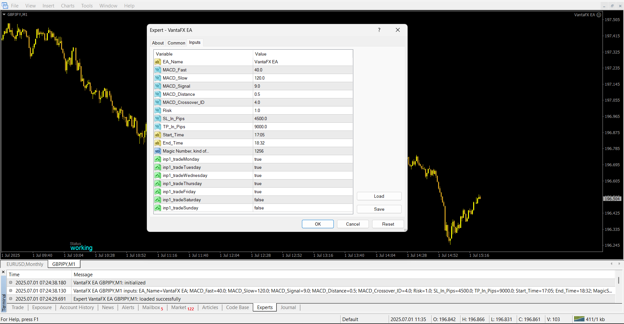Open the Charts menu
Screen dimensions: 624x324
(x=68, y=6)
